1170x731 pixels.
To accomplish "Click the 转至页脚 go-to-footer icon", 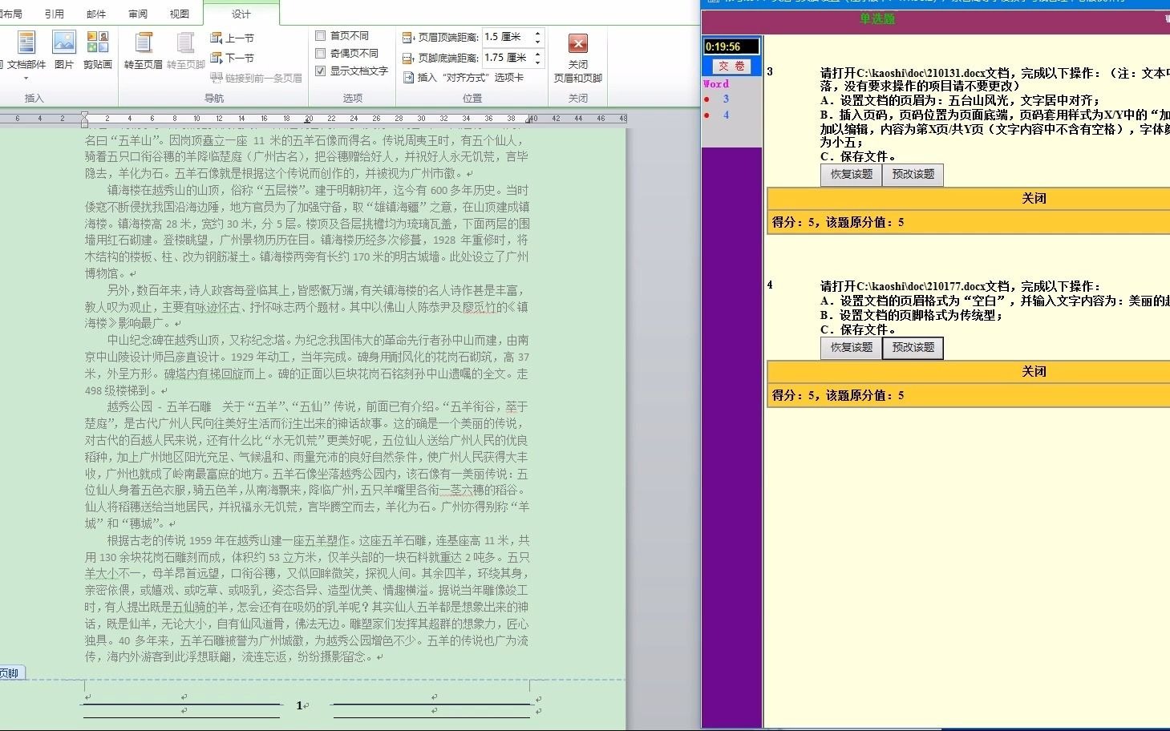I will click(x=186, y=50).
